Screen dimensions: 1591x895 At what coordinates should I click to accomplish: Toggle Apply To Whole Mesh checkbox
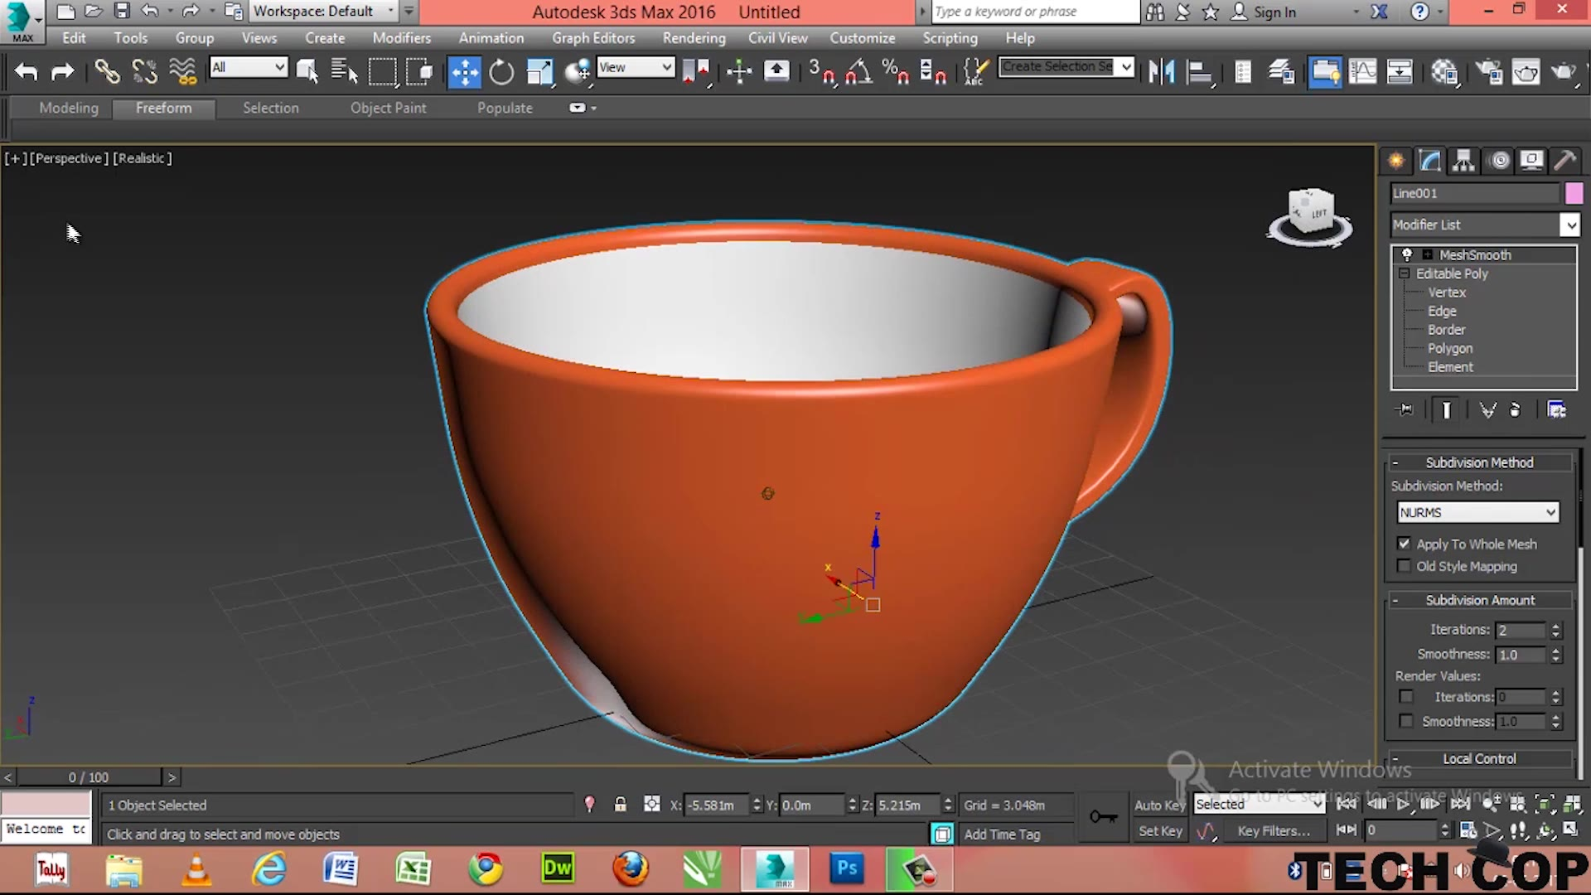pos(1405,543)
